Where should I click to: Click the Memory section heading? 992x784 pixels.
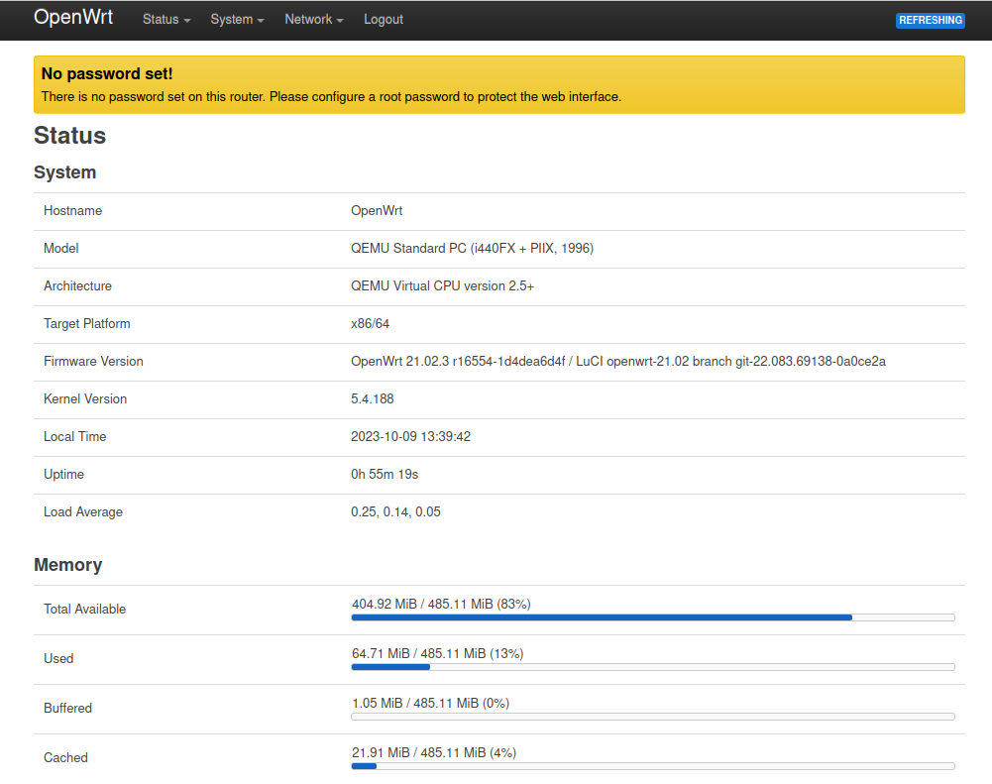point(67,564)
